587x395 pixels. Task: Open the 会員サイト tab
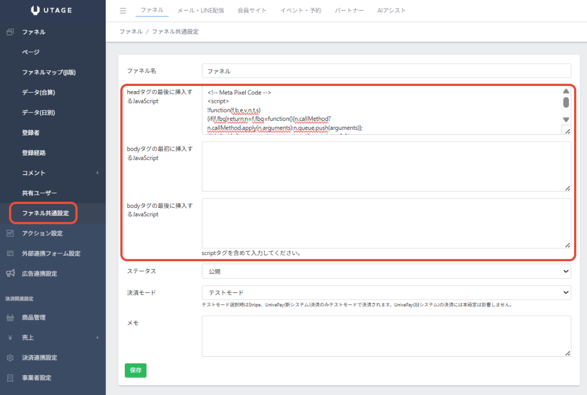252,11
